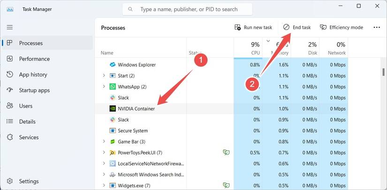
Task: Click the Task Manager app icon in the title bar
Action: pyautogui.click(x=10, y=9)
